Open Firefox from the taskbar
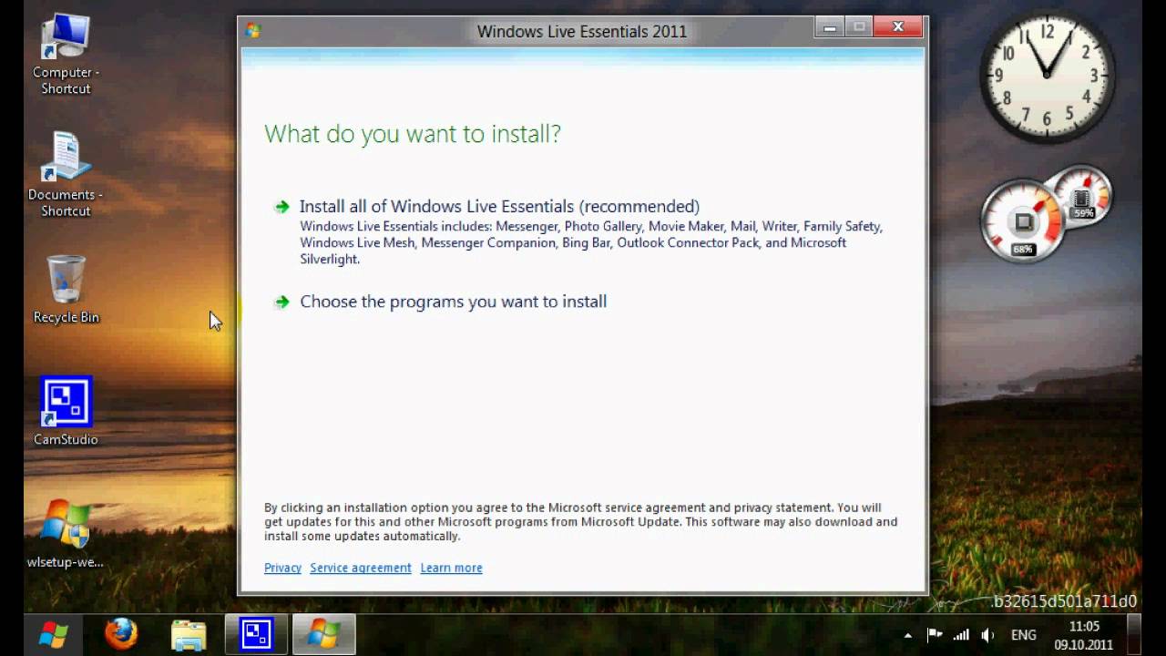 click(x=120, y=634)
